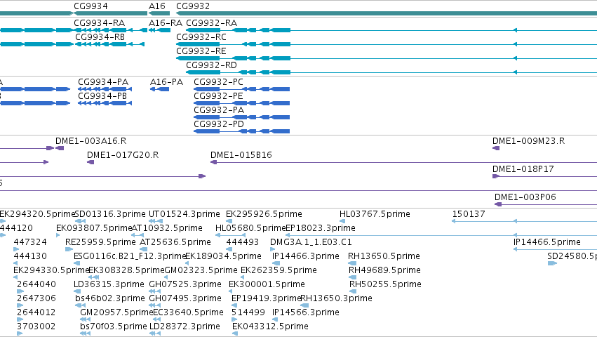Select the CG9932-PE protein label
This screenshot has width=597, height=337.
[218, 96]
